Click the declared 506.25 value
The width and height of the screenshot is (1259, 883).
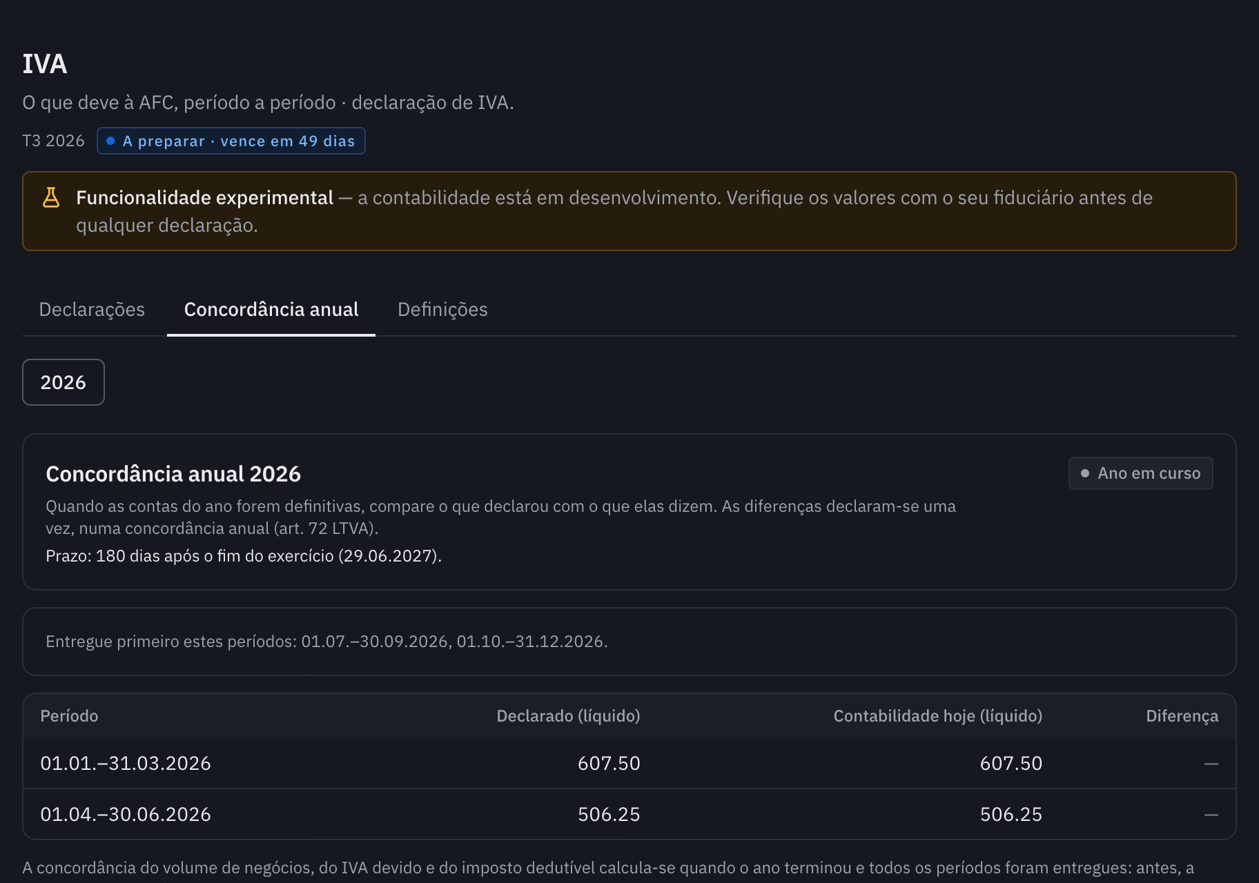609,814
